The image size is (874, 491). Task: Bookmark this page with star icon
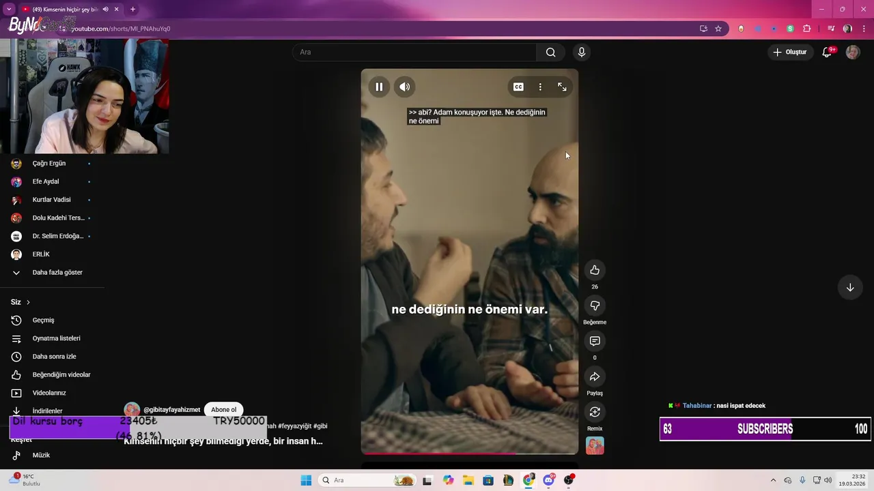tap(718, 29)
